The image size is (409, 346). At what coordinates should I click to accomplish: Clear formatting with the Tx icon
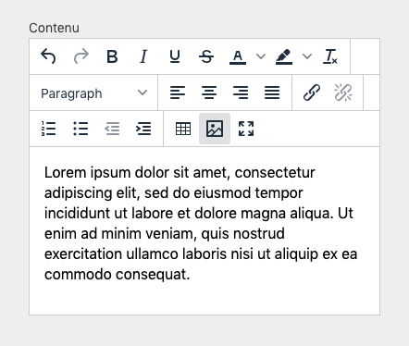330,56
